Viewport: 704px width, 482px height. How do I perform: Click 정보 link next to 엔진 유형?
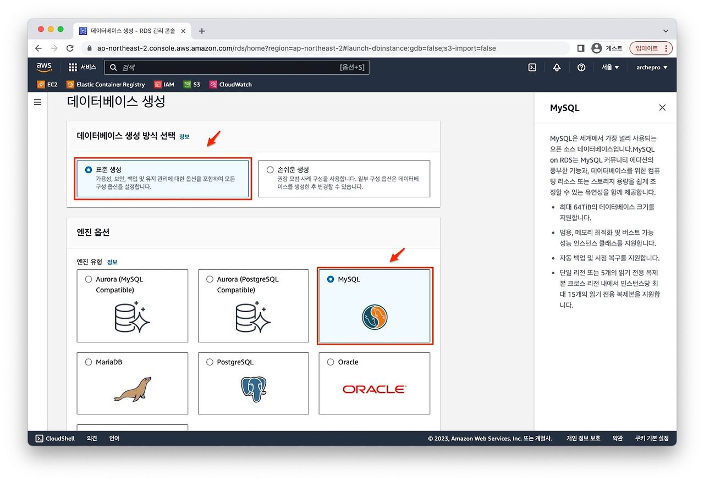tap(112, 262)
